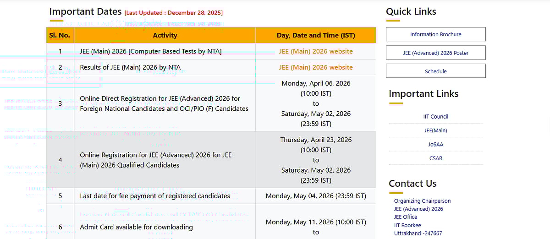This screenshot has width=550, height=239.
Task: Click the Sl. No. column header
Action: point(60,35)
